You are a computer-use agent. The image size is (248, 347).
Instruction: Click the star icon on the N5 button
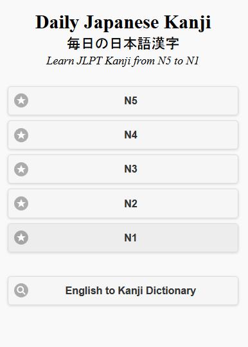point(21,100)
